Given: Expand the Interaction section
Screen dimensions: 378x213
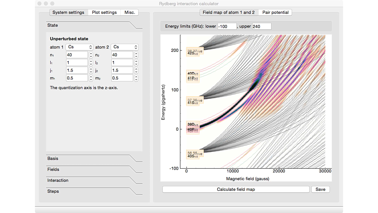Looking at the screenshot, I should pyautogui.click(x=58, y=181).
